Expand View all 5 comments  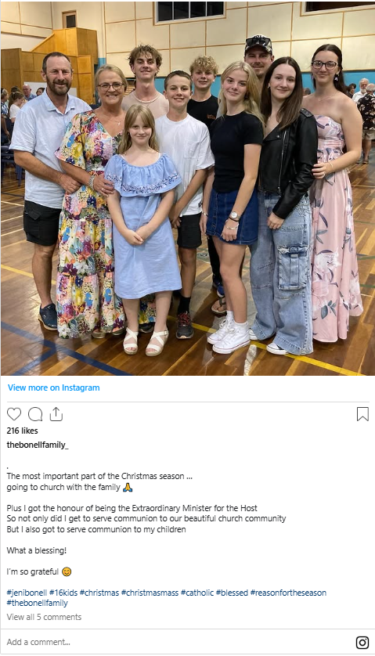(x=44, y=617)
